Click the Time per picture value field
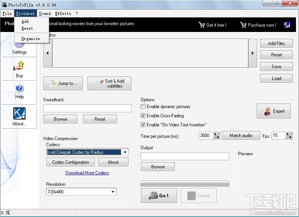 click(206, 136)
